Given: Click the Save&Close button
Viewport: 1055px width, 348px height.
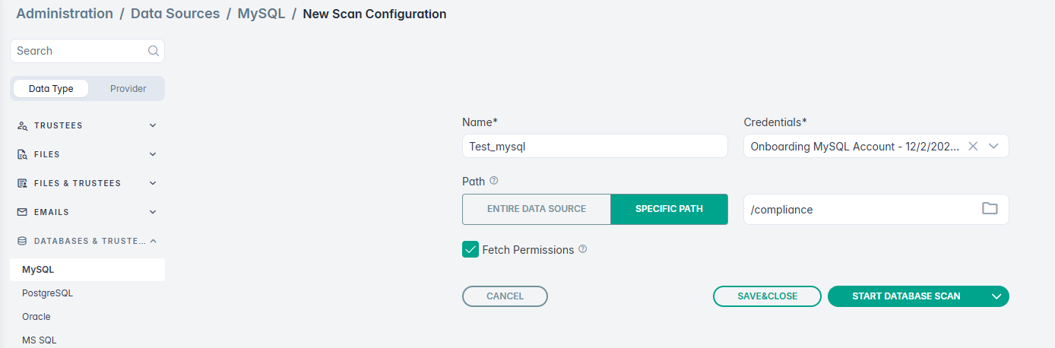Looking at the screenshot, I should 767,296.
